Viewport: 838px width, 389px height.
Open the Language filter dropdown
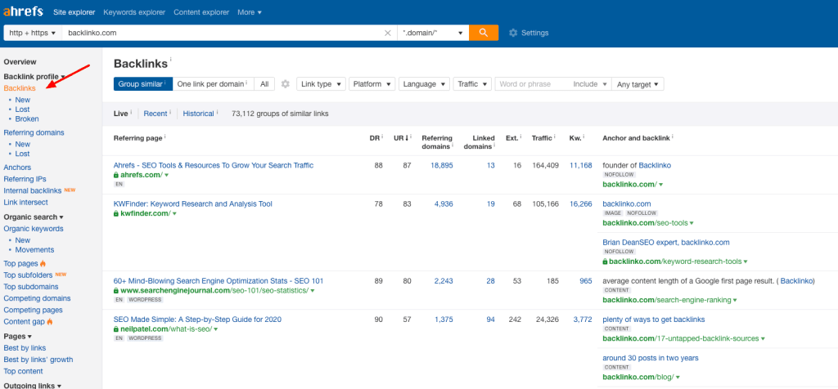click(425, 84)
